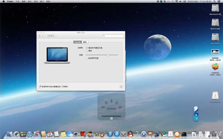Open GarageBand guitar icon in Dock
The width and height of the screenshot is (223, 139).
coord(103,134)
